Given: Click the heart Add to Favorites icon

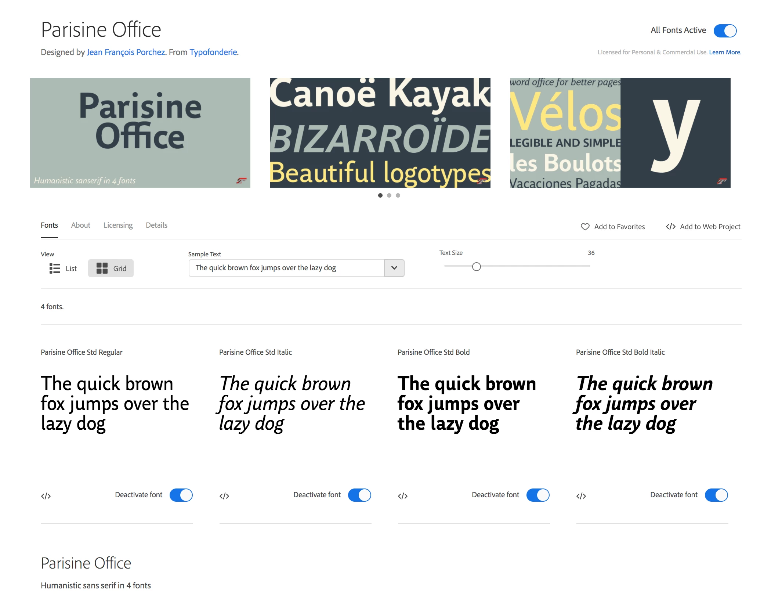Looking at the screenshot, I should [x=585, y=227].
